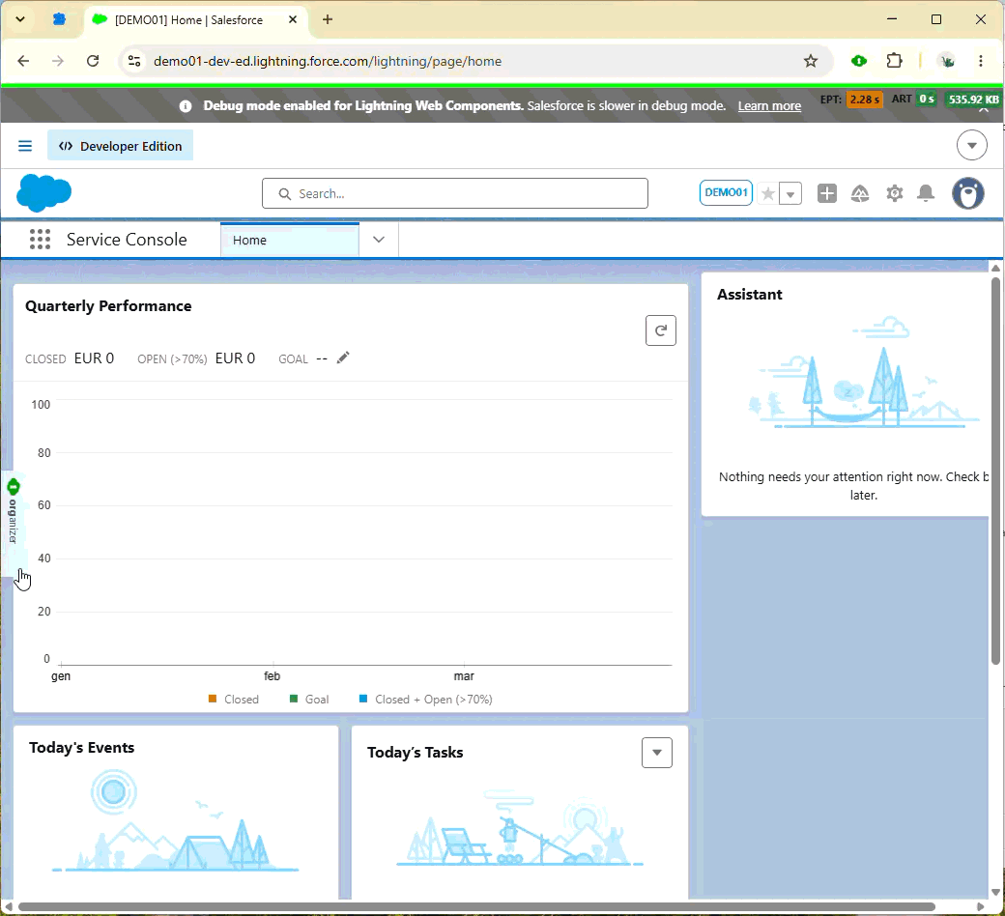Expand favorites list dropdown arrow
Viewport: 1005px width, 916px height.
pos(790,193)
